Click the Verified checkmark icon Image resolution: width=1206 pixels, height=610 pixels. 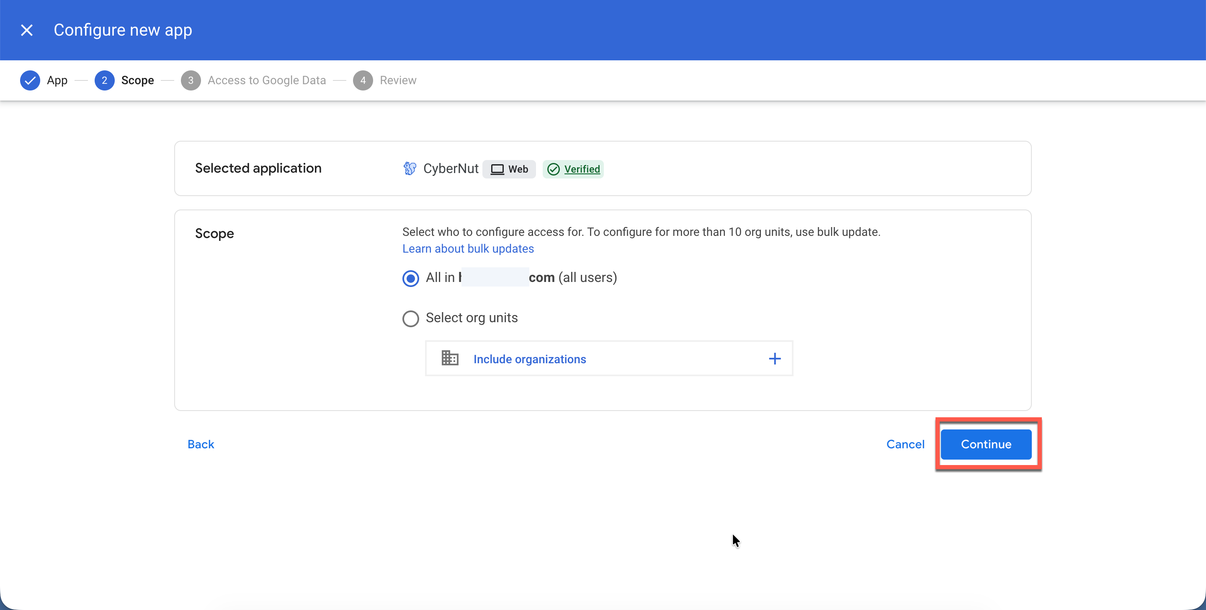point(553,169)
